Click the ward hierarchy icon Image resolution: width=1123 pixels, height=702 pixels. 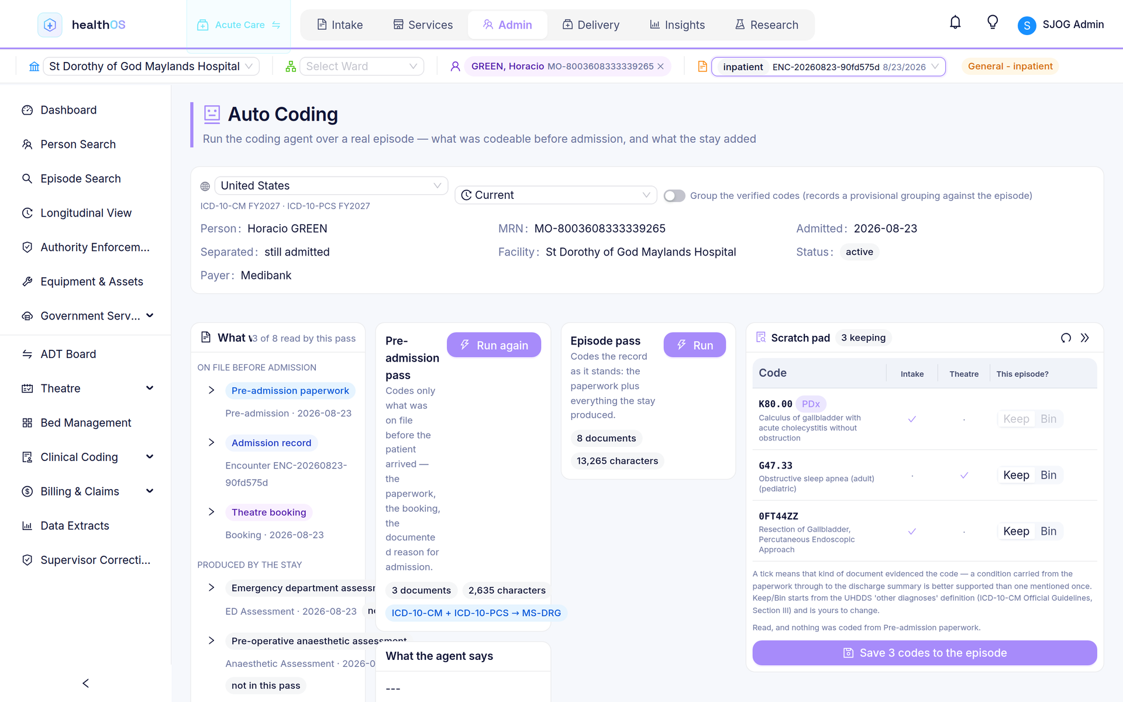pyautogui.click(x=291, y=67)
